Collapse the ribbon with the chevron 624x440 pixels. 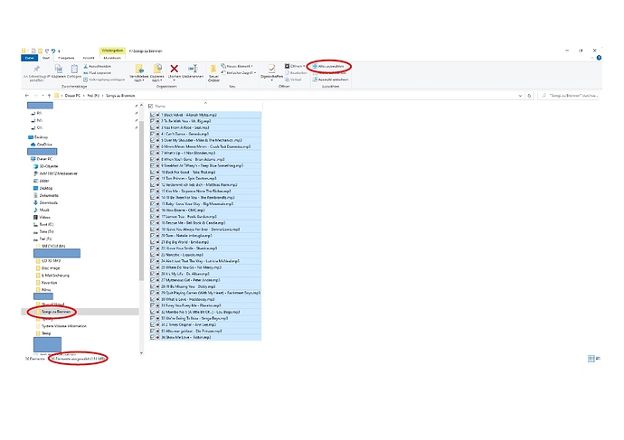pyautogui.click(x=592, y=58)
